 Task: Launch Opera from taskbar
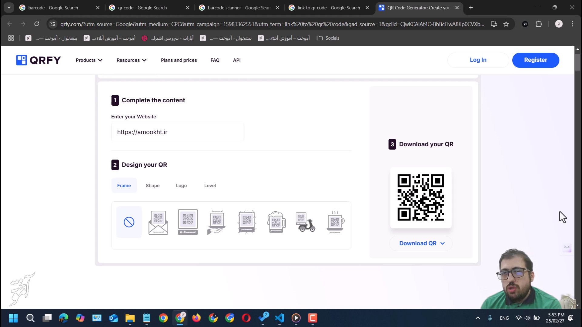tap(246, 318)
